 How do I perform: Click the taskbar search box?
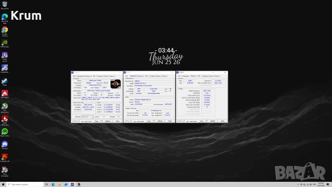coord(25,184)
